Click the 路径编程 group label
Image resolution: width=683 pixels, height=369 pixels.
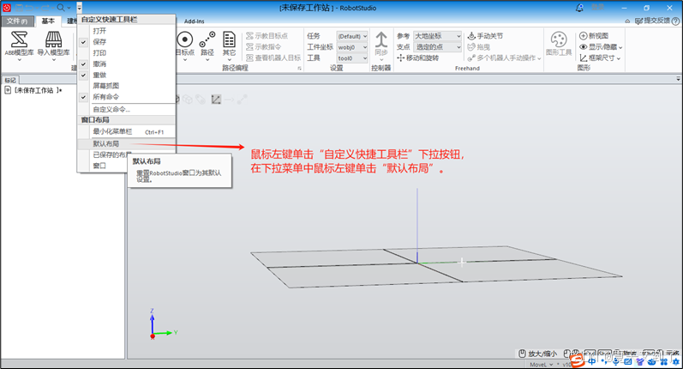click(x=235, y=68)
